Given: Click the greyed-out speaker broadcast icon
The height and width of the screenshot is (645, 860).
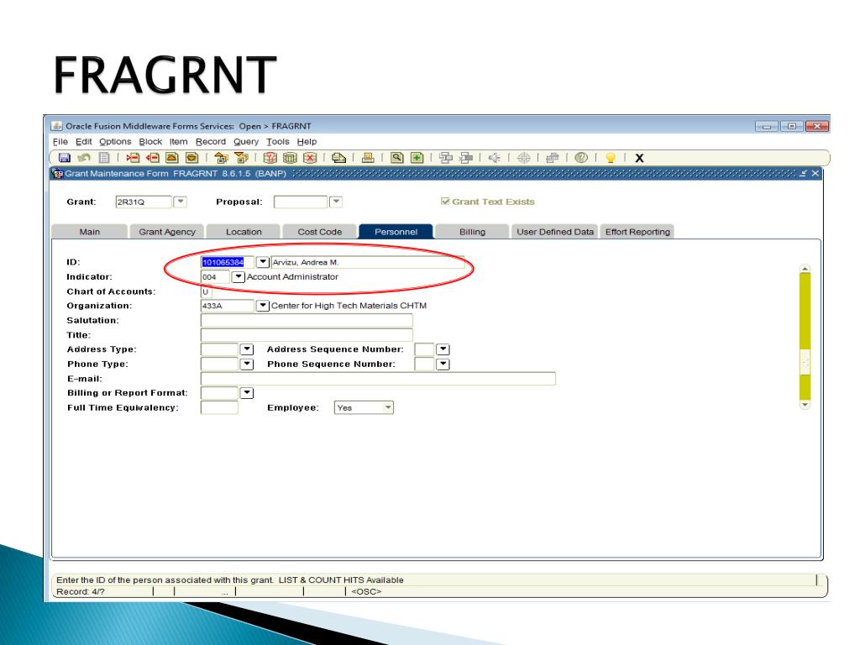Looking at the screenshot, I should click(x=495, y=158).
